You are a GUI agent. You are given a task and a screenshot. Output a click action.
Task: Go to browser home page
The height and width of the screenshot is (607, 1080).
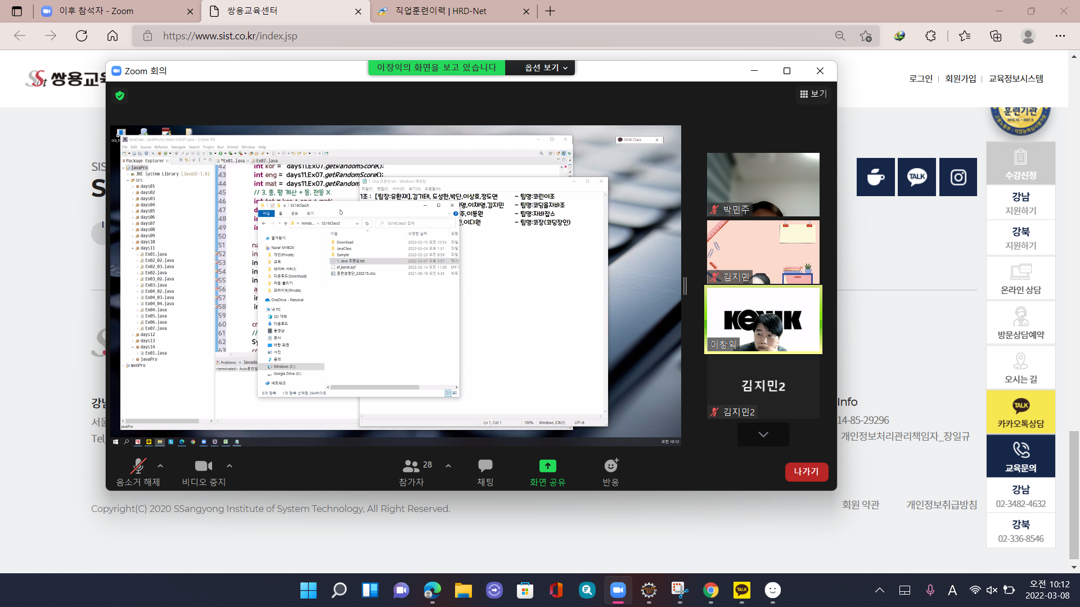pos(112,36)
